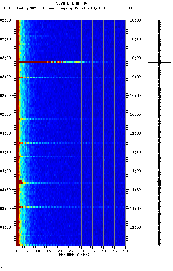The image size is (173, 271).
Task: Click the 10:40 UTC time label
Action: (x=135, y=96)
